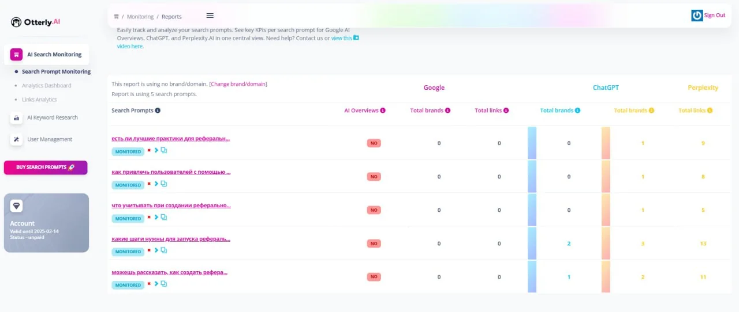
Task: Click the 'Change brand/domain' link
Action: point(238,84)
